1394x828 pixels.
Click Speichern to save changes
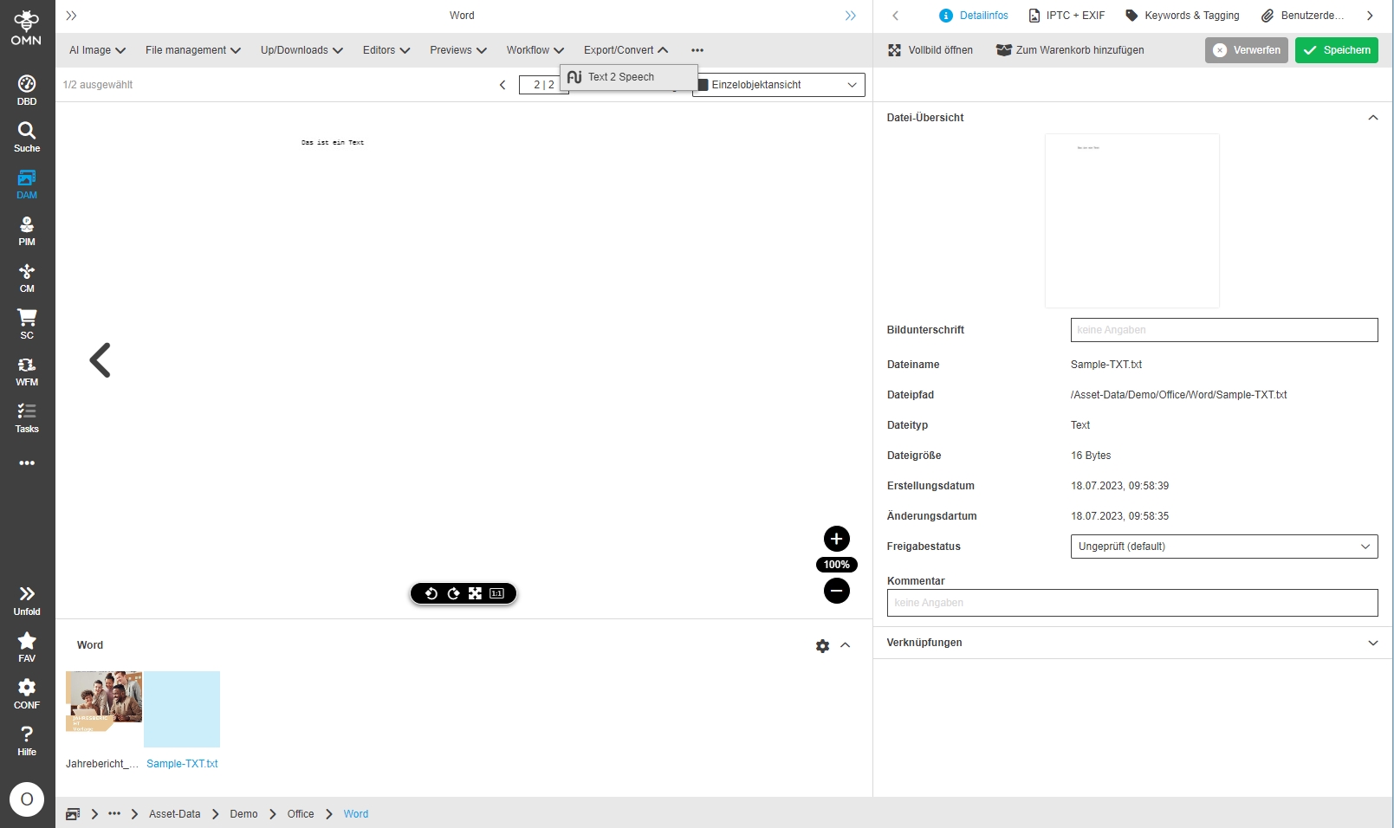tap(1337, 50)
